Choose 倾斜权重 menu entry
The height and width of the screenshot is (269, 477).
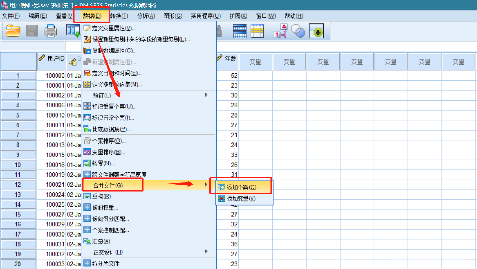coord(149,207)
